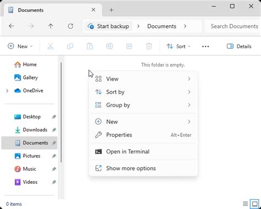
Task: Expand chevron after Start backup breadcrumb
Action: coord(138,26)
